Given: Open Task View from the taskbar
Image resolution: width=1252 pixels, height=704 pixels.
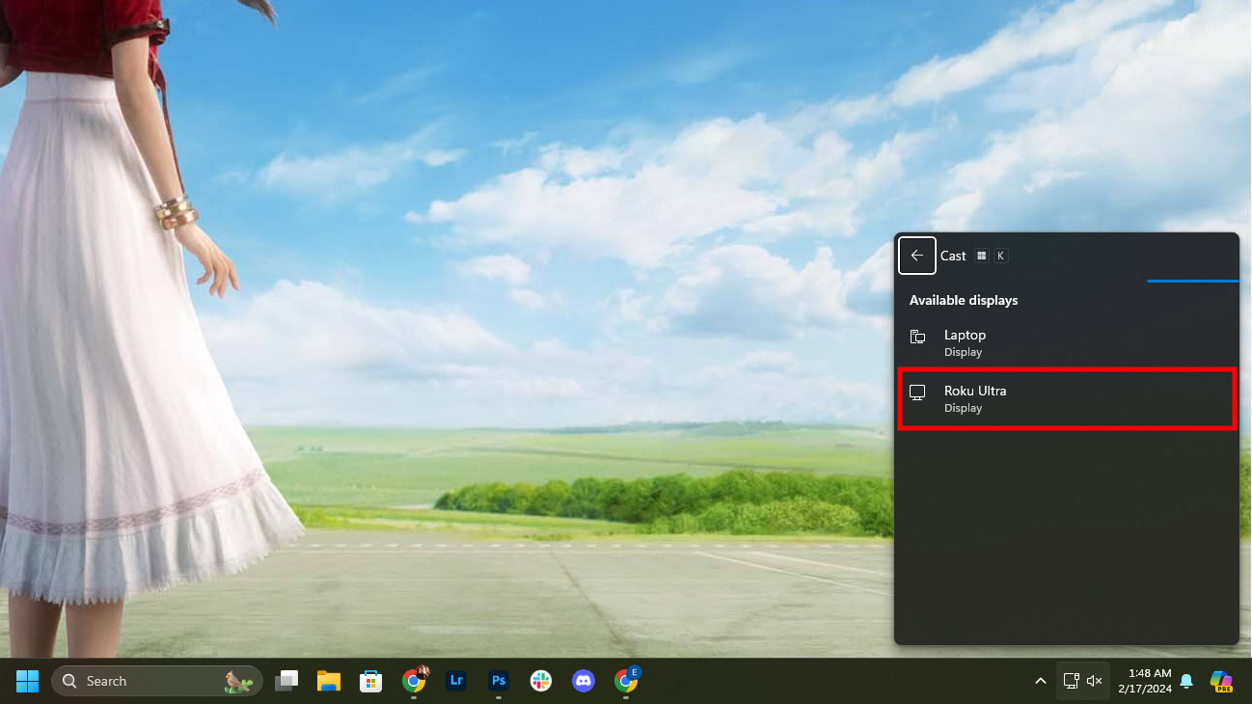Looking at the screenshot, I should 286,681.
